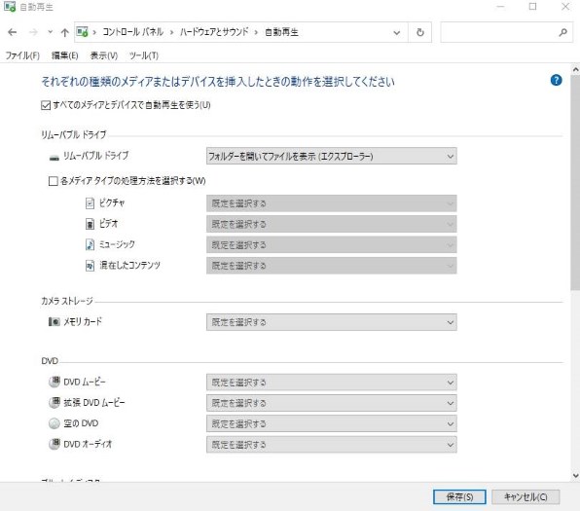
Task: Click the 空の DVD disc icon
Action: coord(54,423)
